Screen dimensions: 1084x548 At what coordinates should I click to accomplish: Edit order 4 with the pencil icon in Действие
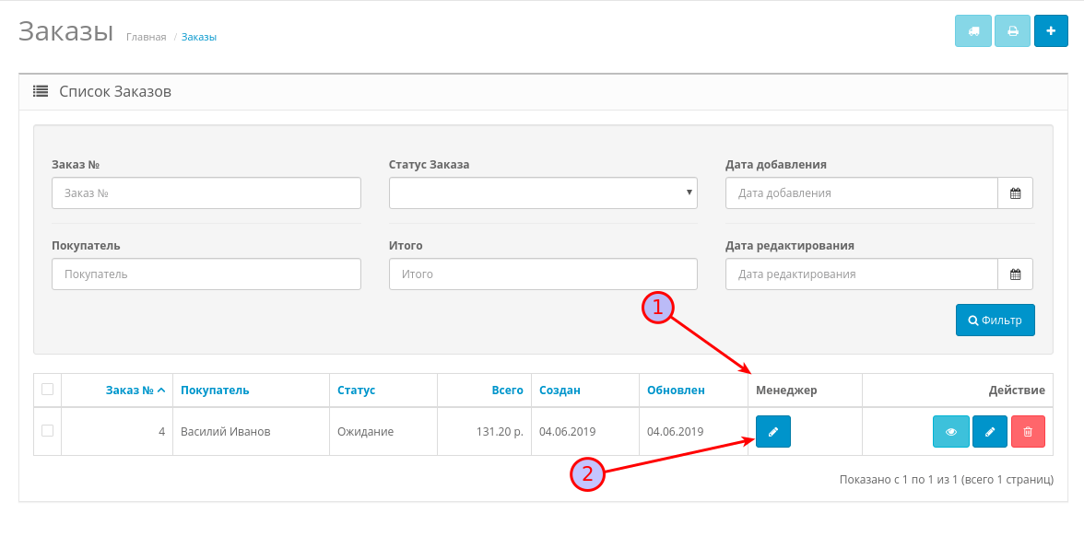pyautogui.click(x=990, y=431)
